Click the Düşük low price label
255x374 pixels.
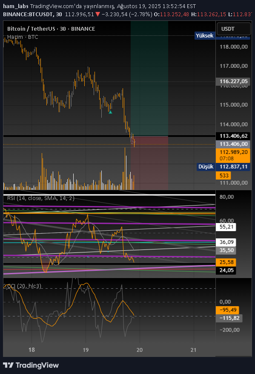(206, 166)
